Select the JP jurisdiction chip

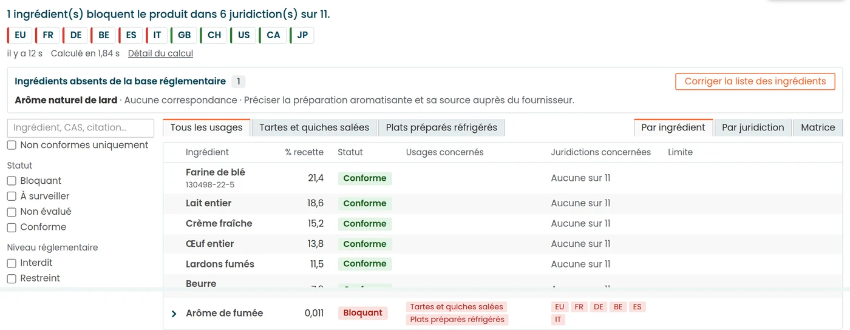(x=302, y=35)
